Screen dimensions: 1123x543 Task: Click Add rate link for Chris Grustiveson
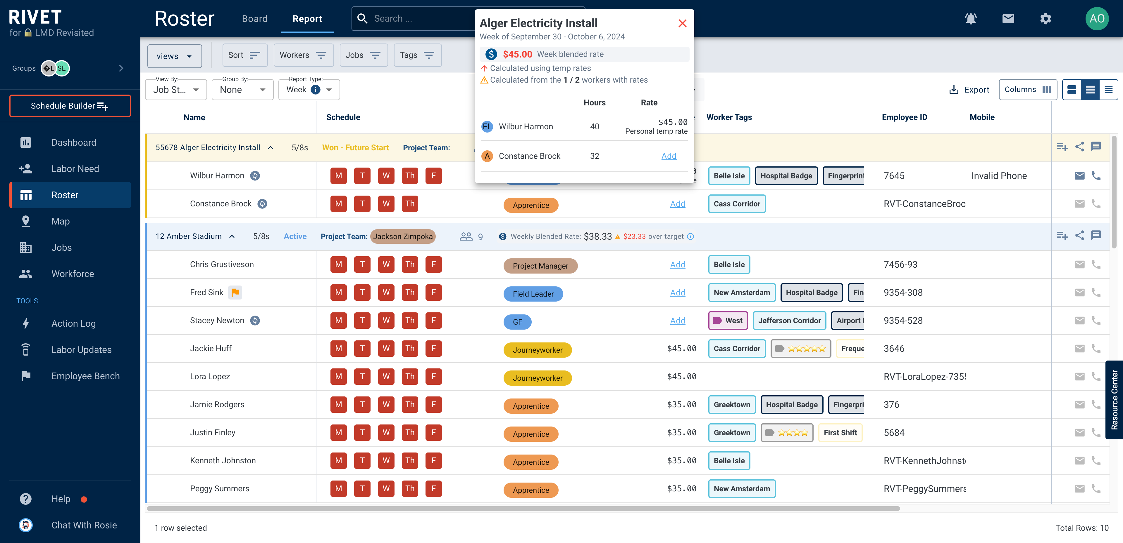[x=678, y=264]
